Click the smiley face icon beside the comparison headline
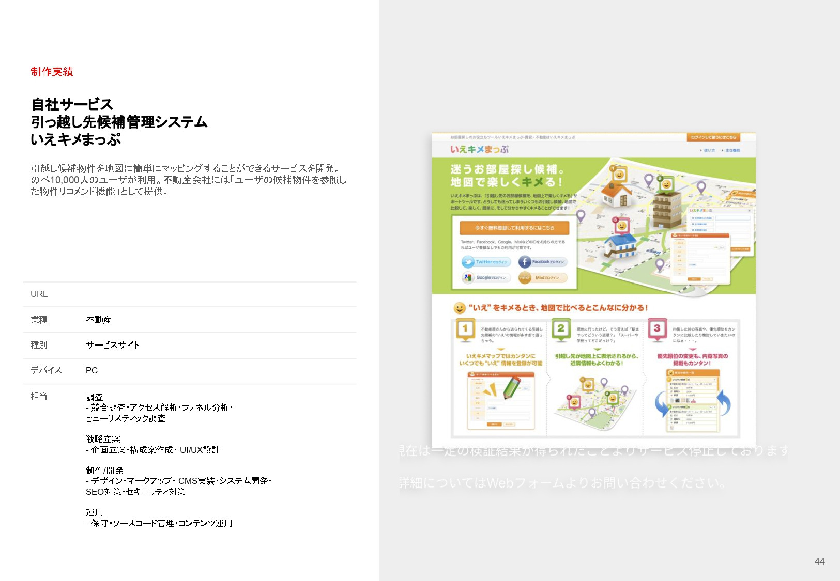This screenshot has width=840, height=581. coord(461,308)
